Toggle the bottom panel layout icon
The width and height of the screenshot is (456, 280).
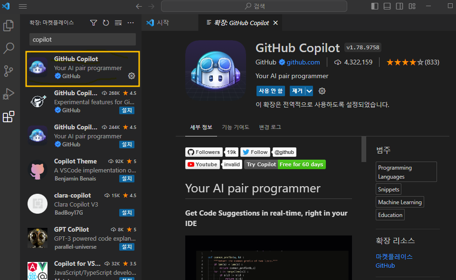pyautogui.click(x=387, y=6)
